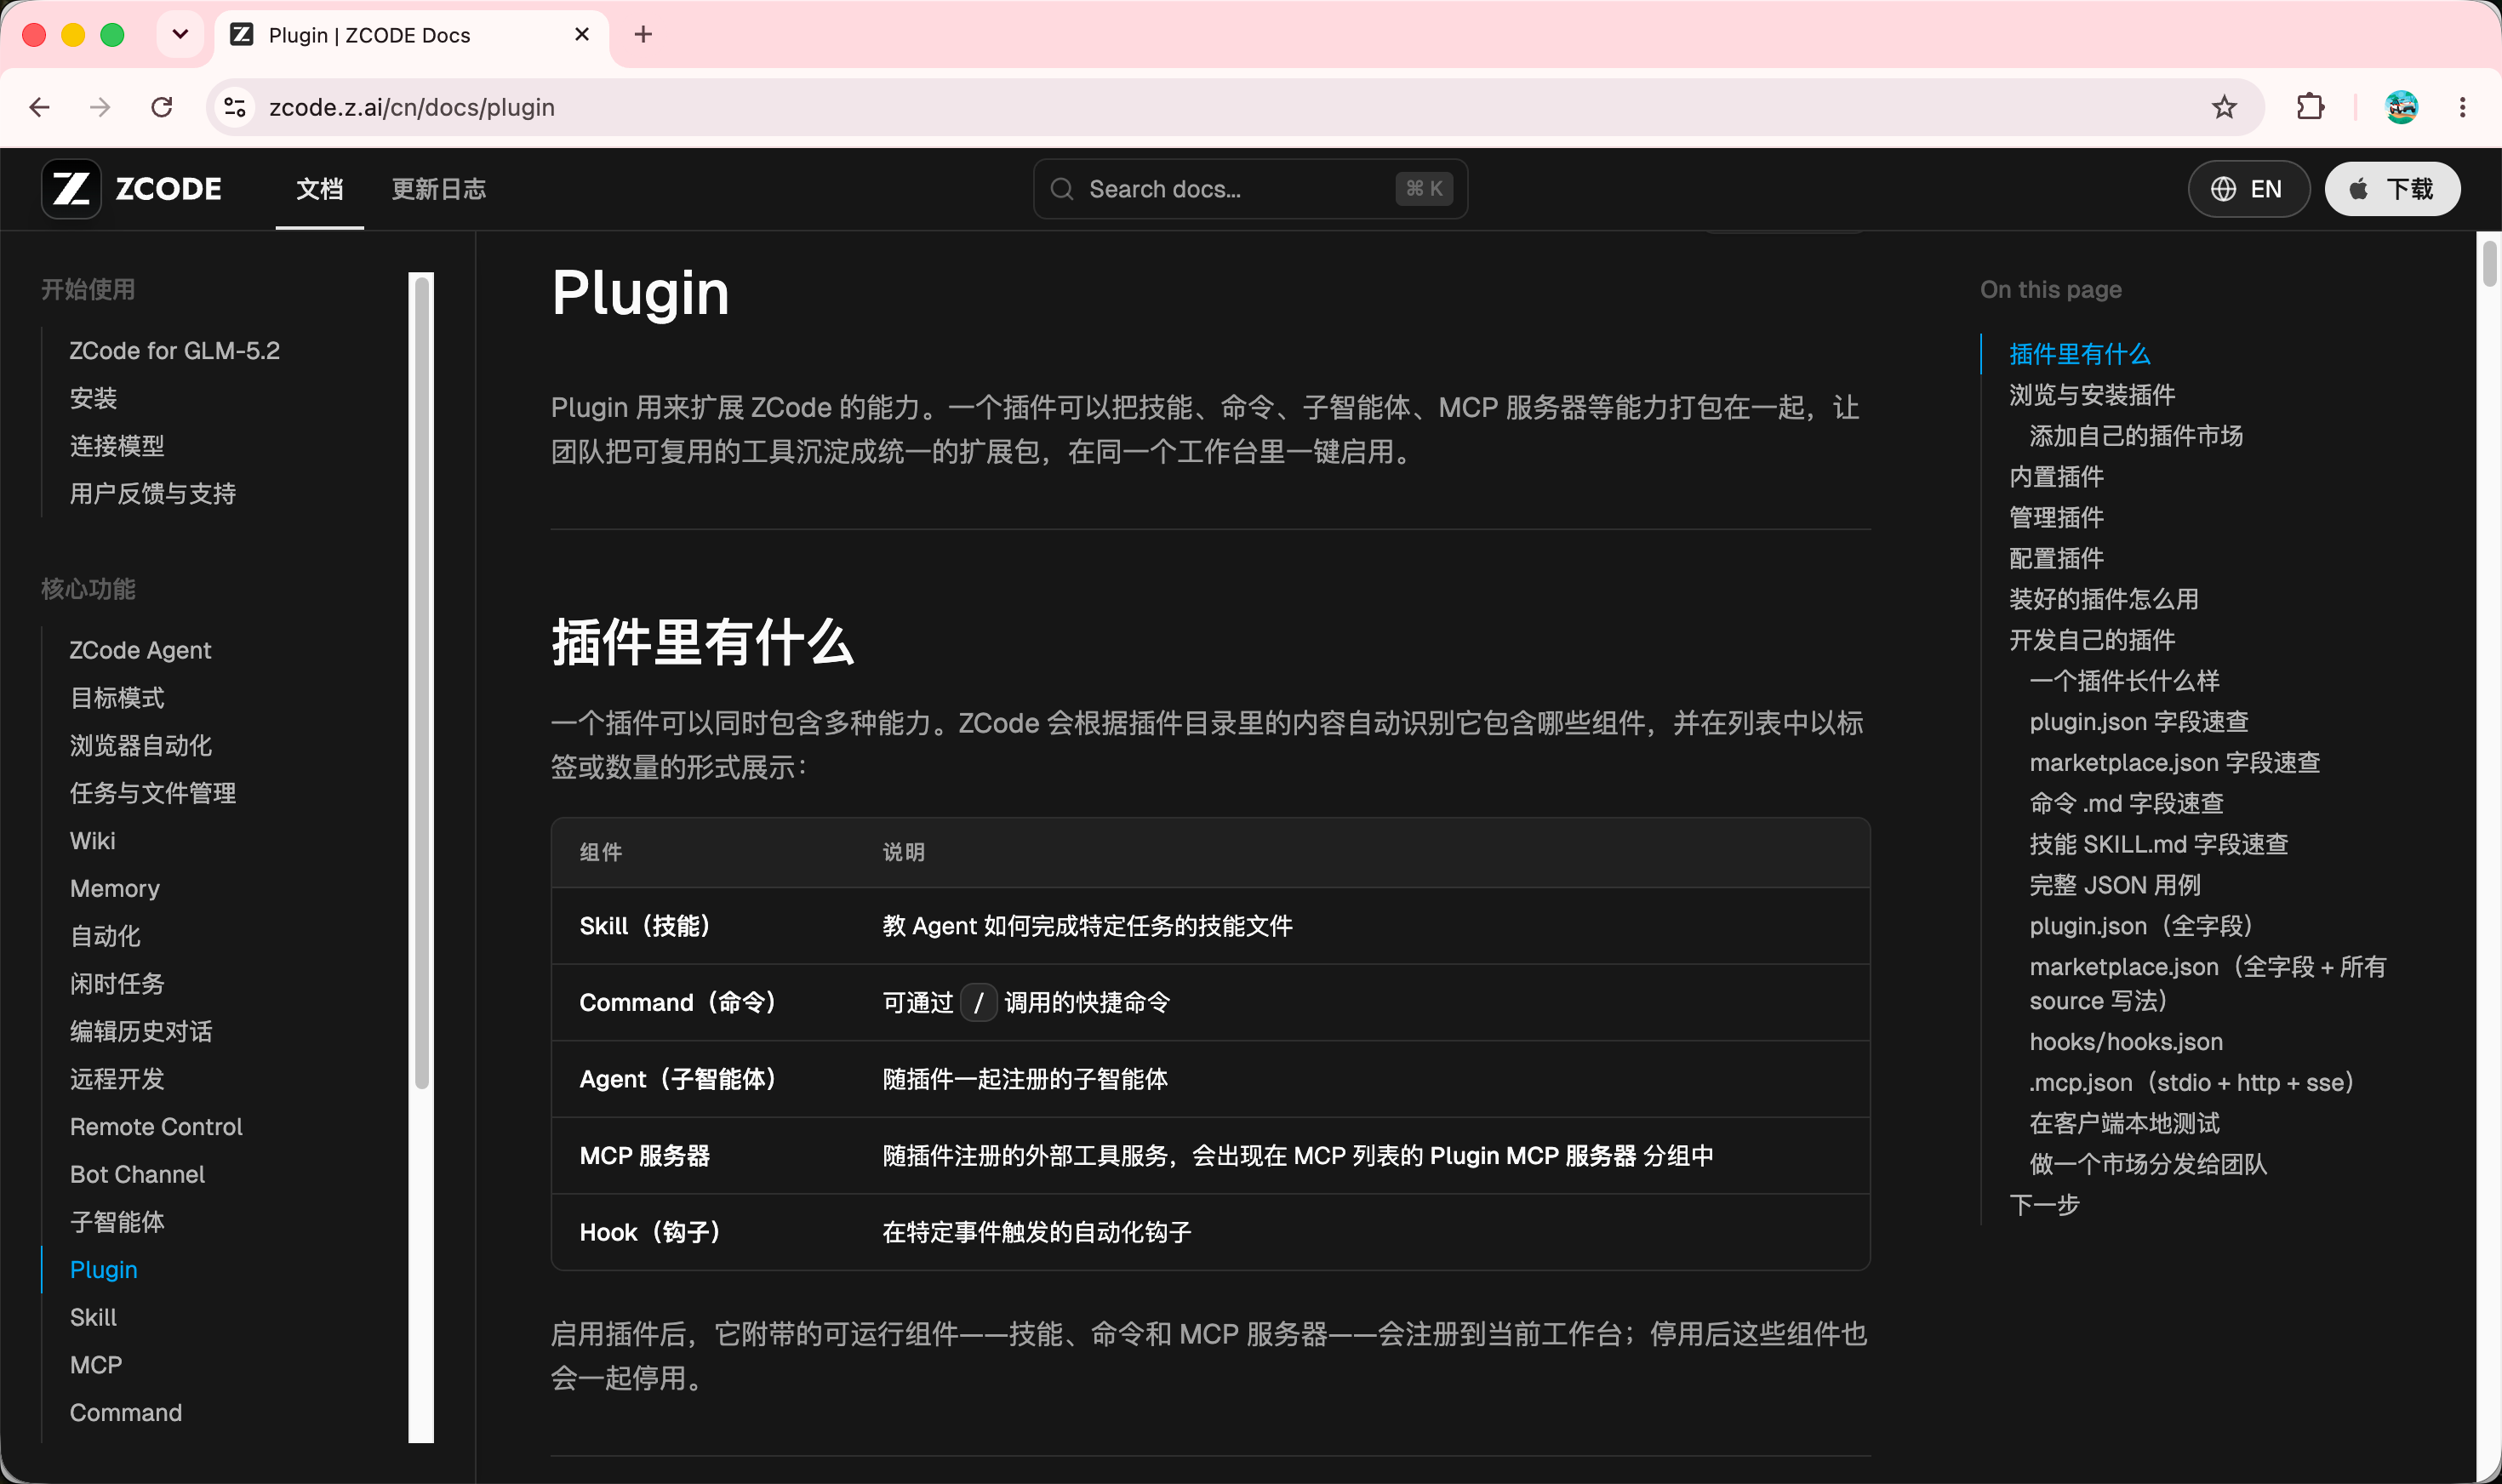This screenshot has height=1484, width=2502.
Task: Open Remote Control sidebar link
Action: pyautogui.click(x=156, y=1127)
